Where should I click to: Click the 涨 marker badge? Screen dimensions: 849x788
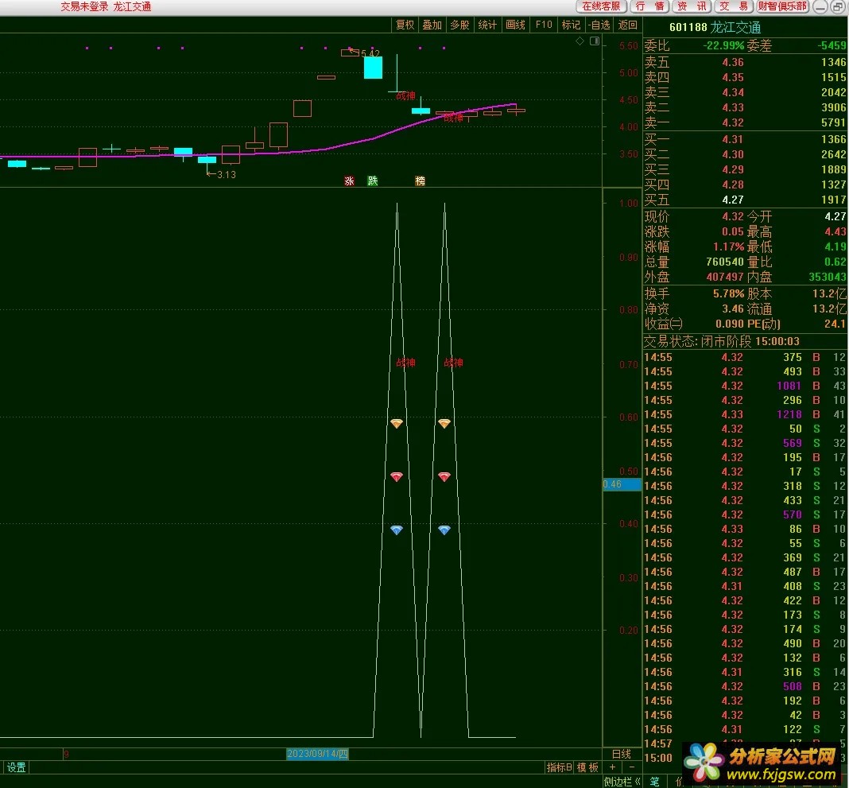point(349,181)
